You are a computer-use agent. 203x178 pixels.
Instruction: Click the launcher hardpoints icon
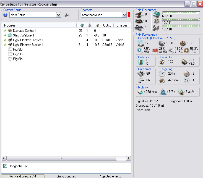tap(139, 21)
